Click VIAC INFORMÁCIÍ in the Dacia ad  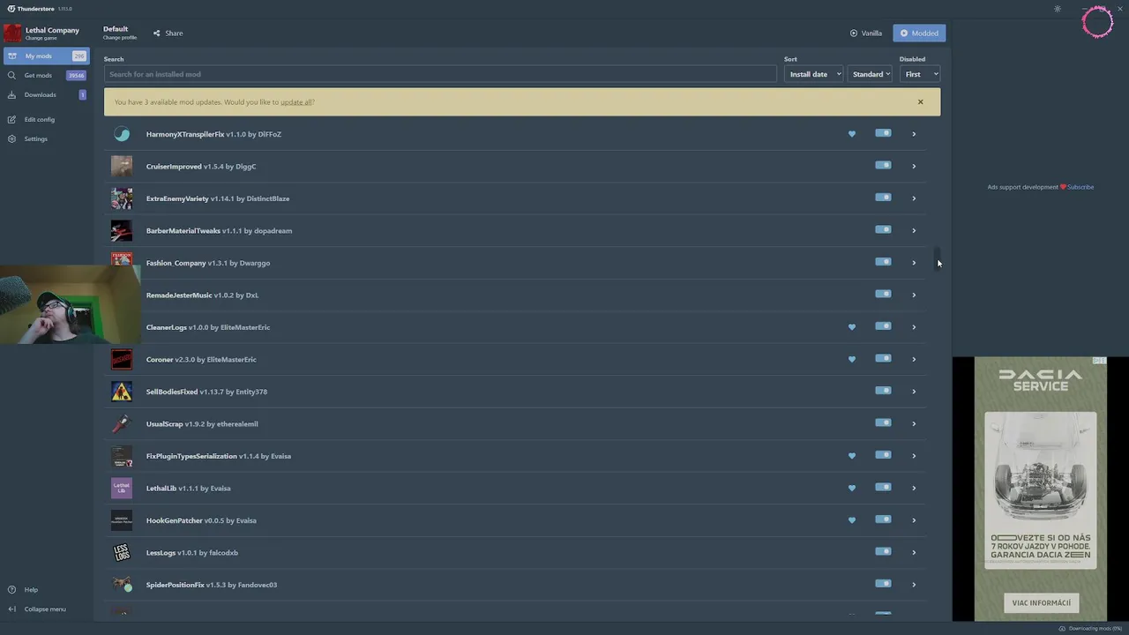(x=1041, y=603)
